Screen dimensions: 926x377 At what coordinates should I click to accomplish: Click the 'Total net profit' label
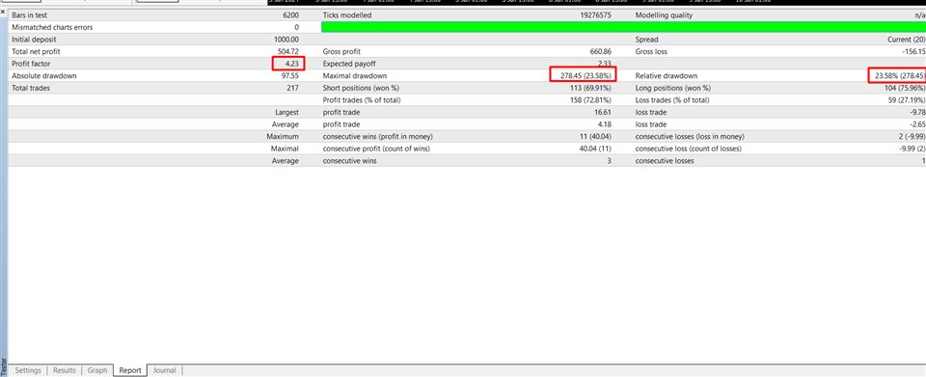click(36, 52)
